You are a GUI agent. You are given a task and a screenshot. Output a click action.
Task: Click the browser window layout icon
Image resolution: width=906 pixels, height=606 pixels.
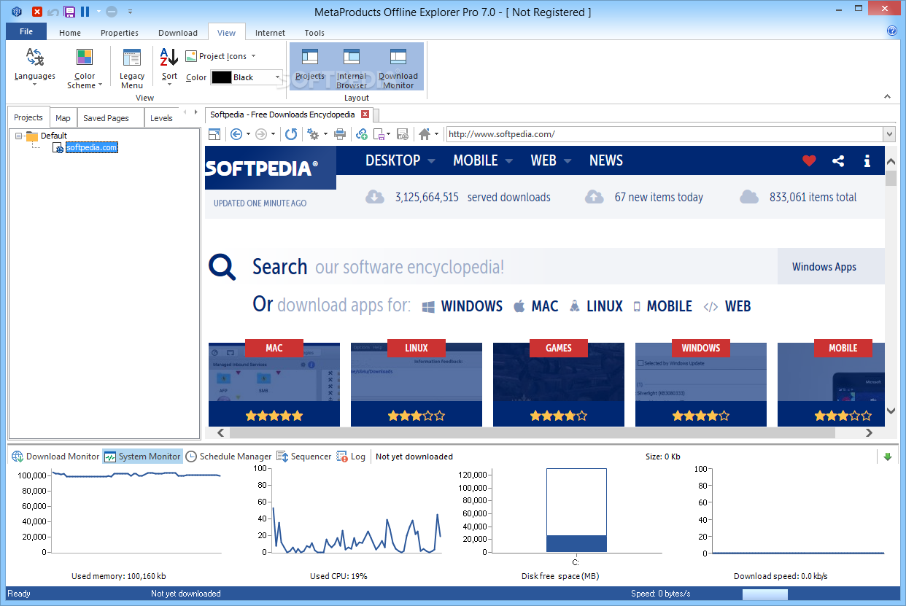click(214, 134)
